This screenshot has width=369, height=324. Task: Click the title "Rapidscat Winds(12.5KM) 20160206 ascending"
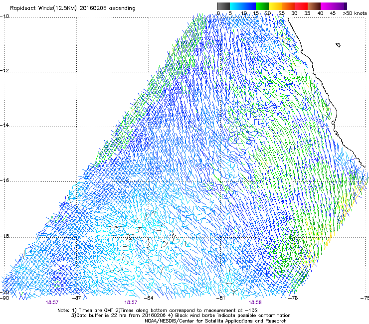73,8
